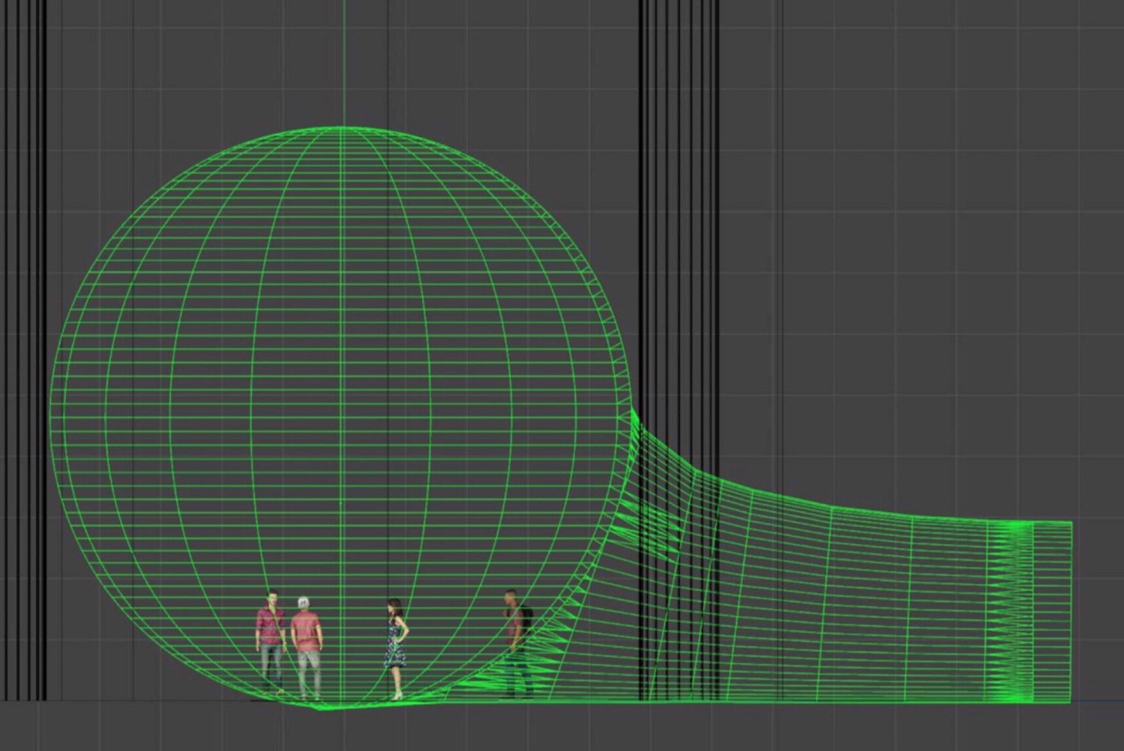Click the dense zigzag mesh band near tube end
Screen dimensions: 1124x751
[1010, 612]
